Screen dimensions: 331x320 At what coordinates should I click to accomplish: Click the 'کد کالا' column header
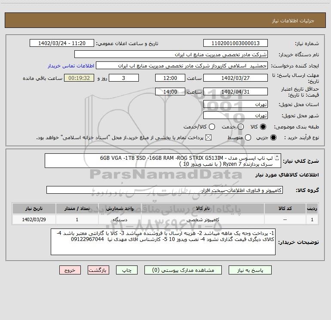(x=285, y=208)
